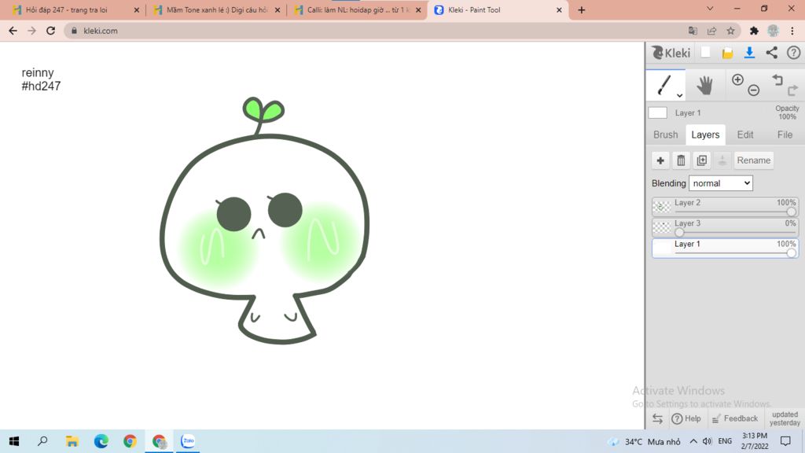Share the drawing
Screen dimensions: 805x453
pyautogui.click(x=772, y=53)
